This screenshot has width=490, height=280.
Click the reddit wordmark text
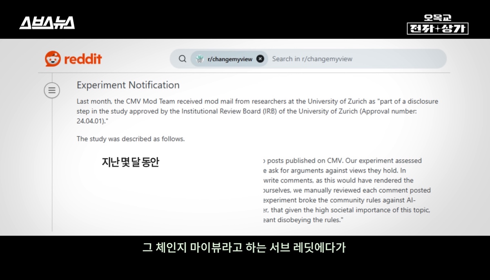[x=83, y=59]
